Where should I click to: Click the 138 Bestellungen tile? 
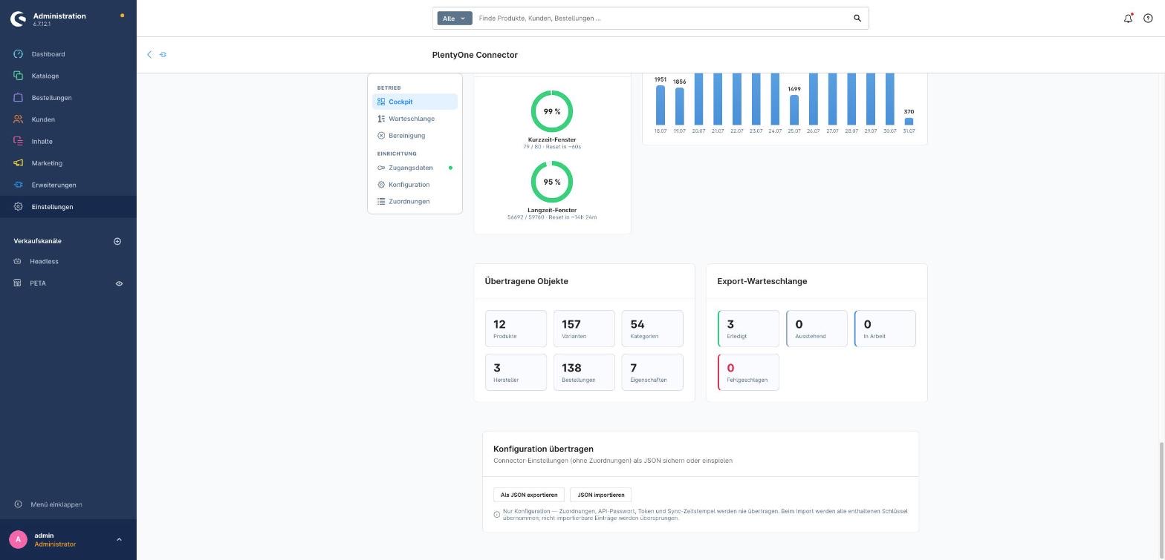584,372
